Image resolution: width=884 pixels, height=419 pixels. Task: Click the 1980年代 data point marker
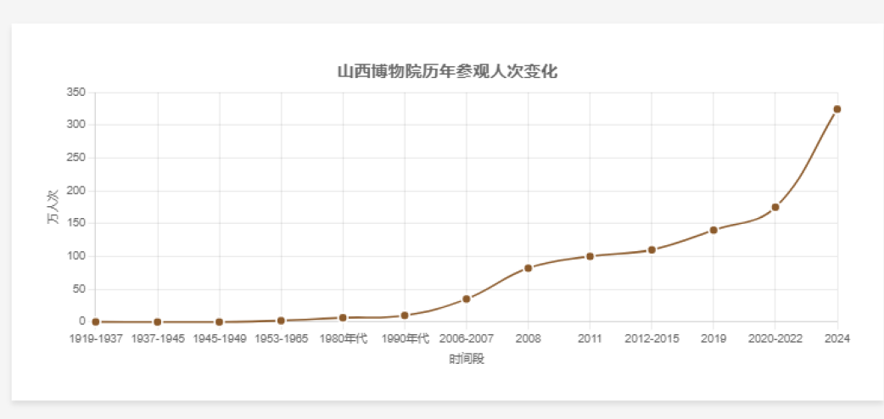tap(343, 317)
